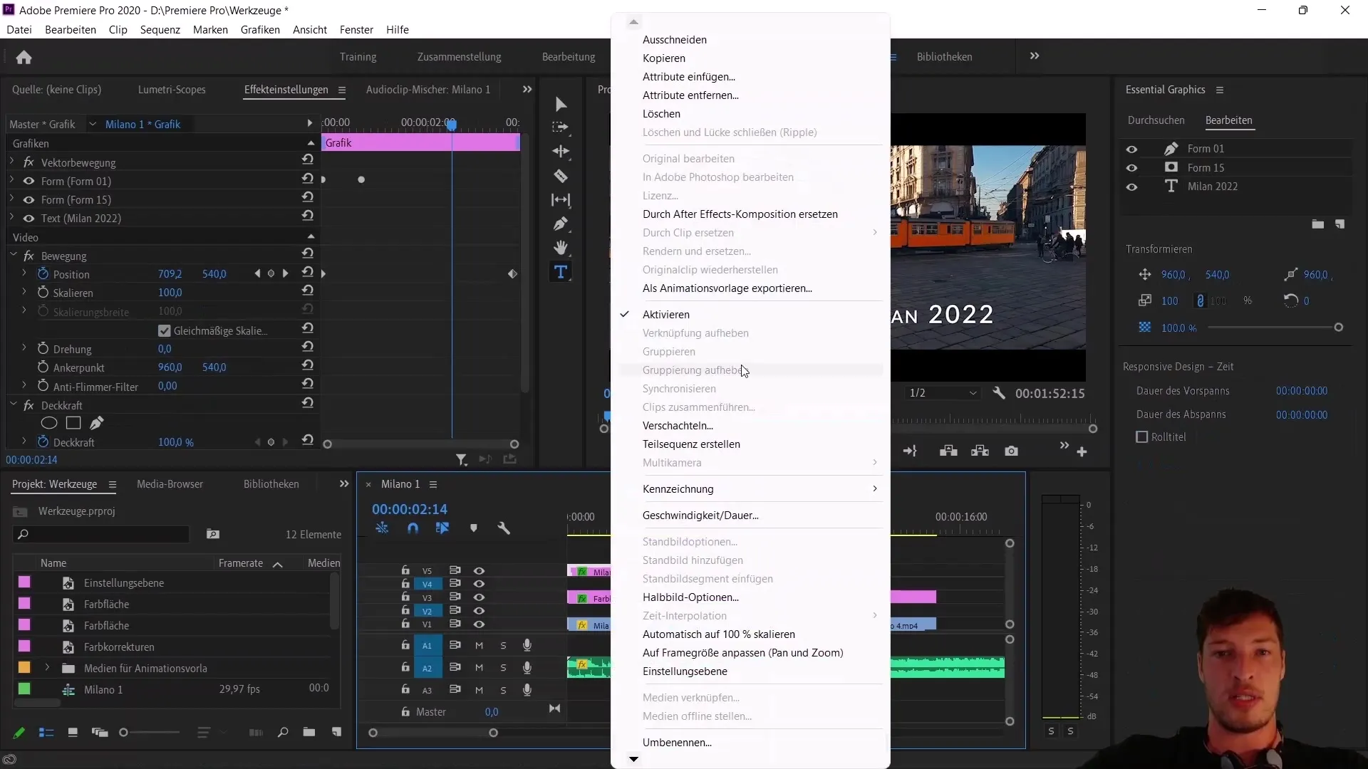The width and height of the screenshot is (1368, 769).
Task: Click the pen mask icon under Deckkraft
Action: (x=97, y=423)
